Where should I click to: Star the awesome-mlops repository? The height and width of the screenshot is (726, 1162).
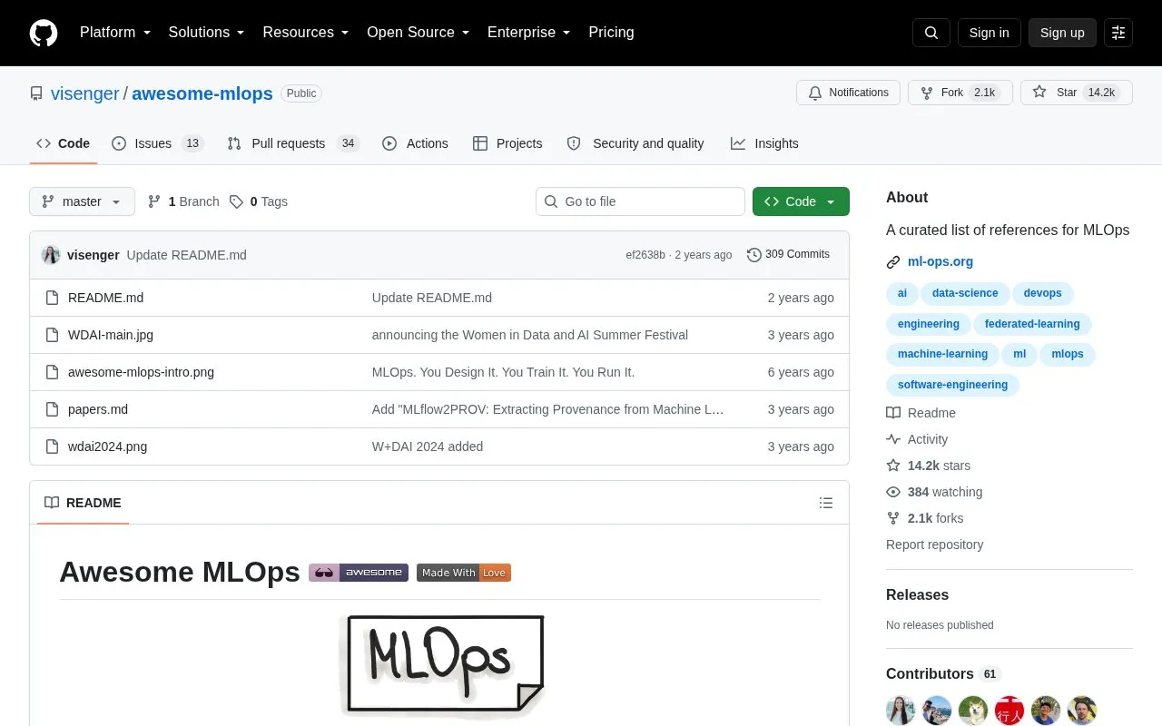coord(1077,93)
